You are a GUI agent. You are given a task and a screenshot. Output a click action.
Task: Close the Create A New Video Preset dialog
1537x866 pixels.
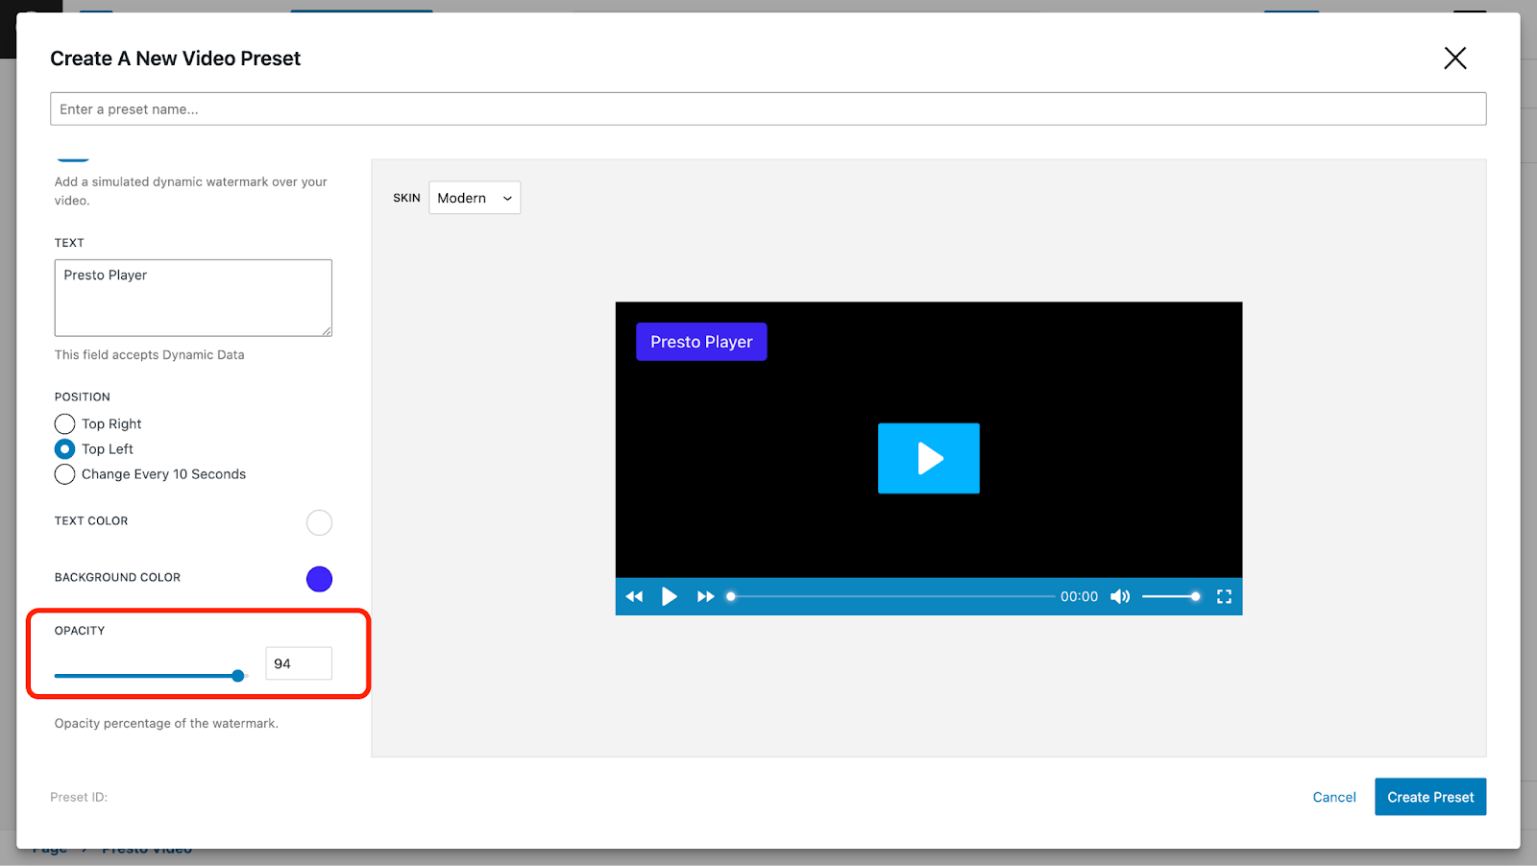tap(1454, 59)
